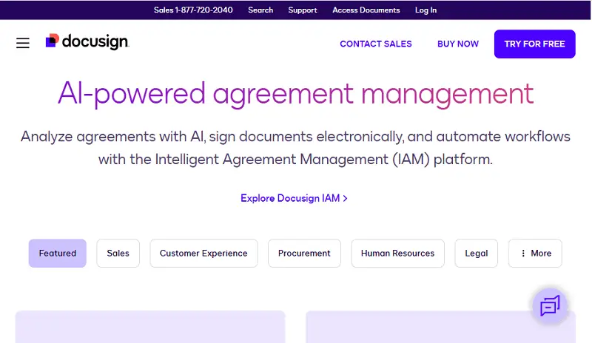Image resolution: width=592 pixels, height=343 pixels.
Task: Switch to the Procurement tab
Action: (x=304, y=254)
